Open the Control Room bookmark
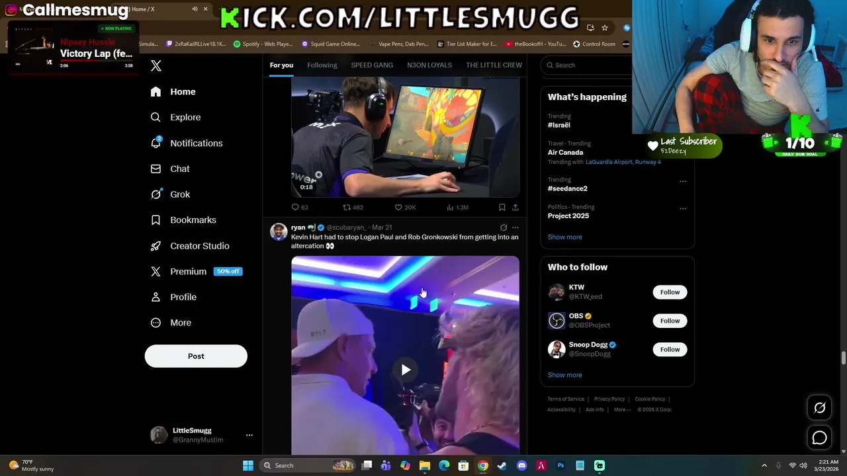 (594, 44)
